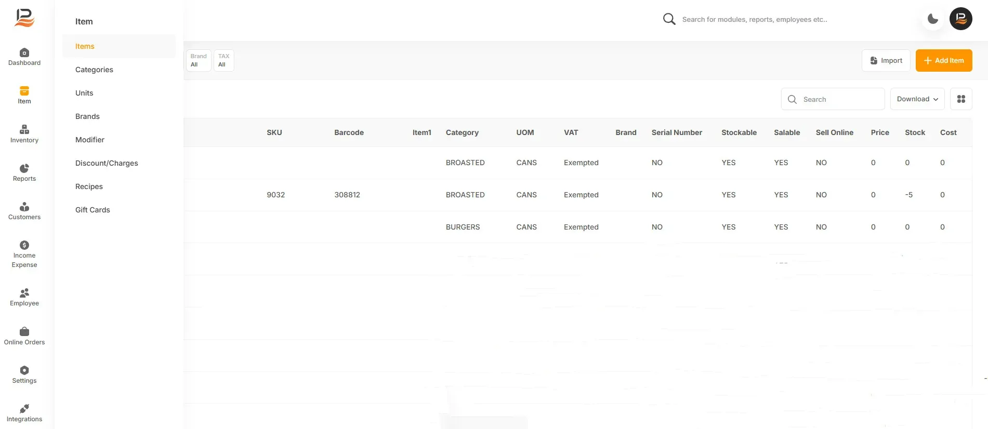Open the Integrations plug icon
988x429 pixels.
coord(24,409)
